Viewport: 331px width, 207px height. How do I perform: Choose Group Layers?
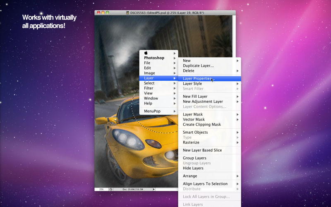pos(210,158)
